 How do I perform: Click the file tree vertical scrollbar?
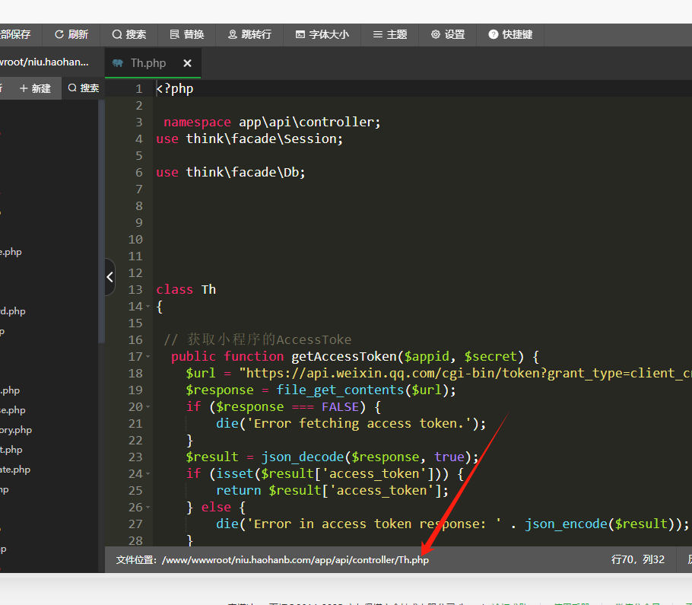101,228
